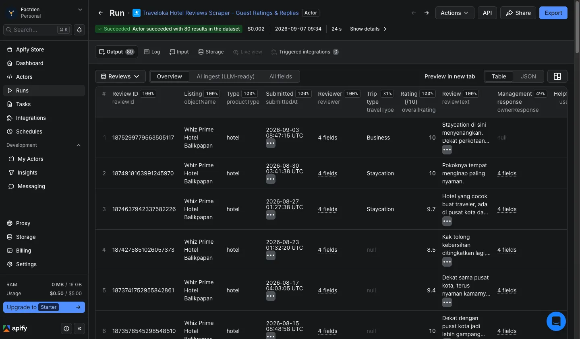Click the Apify logo in the sidebar
580x339 pixels.
(15, 329)
